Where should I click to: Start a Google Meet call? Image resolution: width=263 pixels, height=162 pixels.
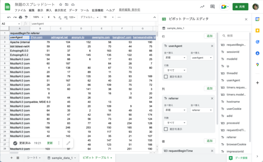[x=225, y=7]
